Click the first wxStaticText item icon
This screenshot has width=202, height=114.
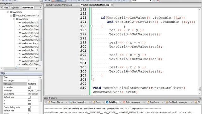coord(20,22)
